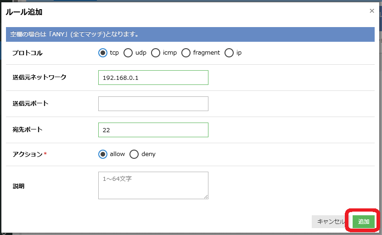Viewport: 382px width, 235px height.
Task: Click the green 追加 button
Action: (x=364, y=222)
